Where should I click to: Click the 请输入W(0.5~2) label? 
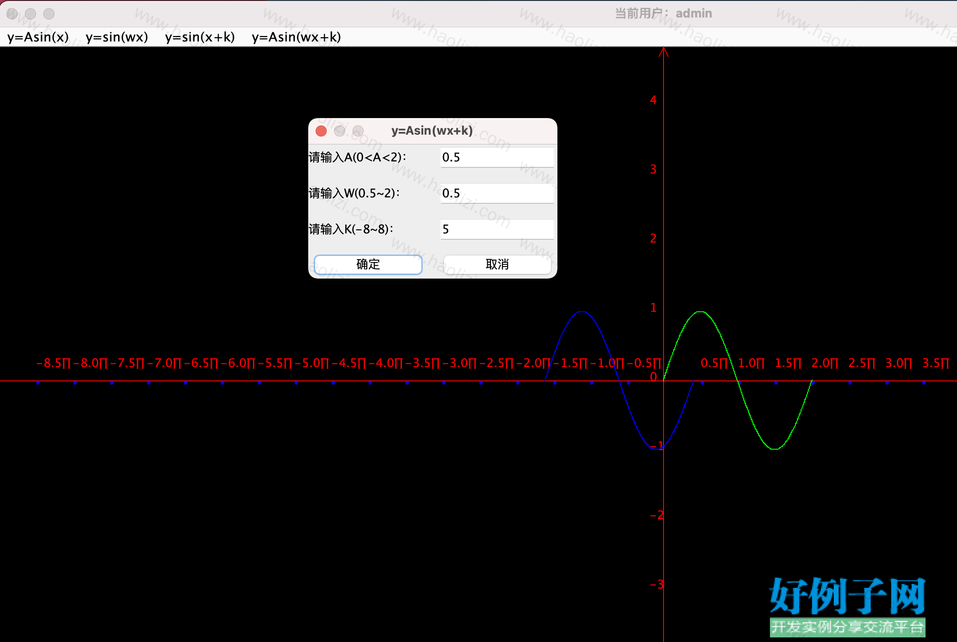354,193
